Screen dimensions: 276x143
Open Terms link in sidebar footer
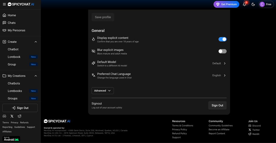pos(6,123)
